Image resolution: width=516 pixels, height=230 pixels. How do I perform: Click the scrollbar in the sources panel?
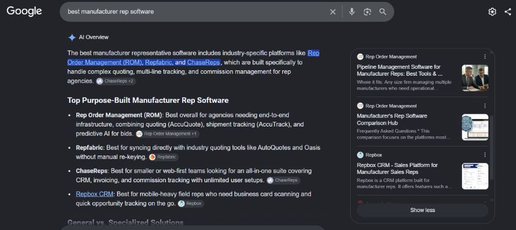click(x=491, y=147)
